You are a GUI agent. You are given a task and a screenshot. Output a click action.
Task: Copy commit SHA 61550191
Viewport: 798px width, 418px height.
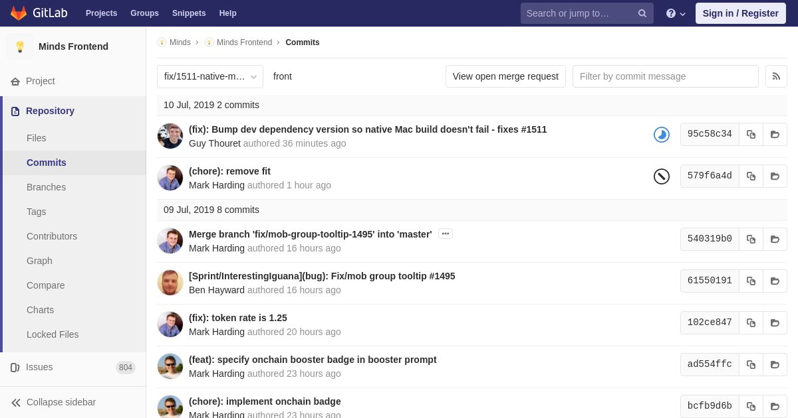click(751, 281)
